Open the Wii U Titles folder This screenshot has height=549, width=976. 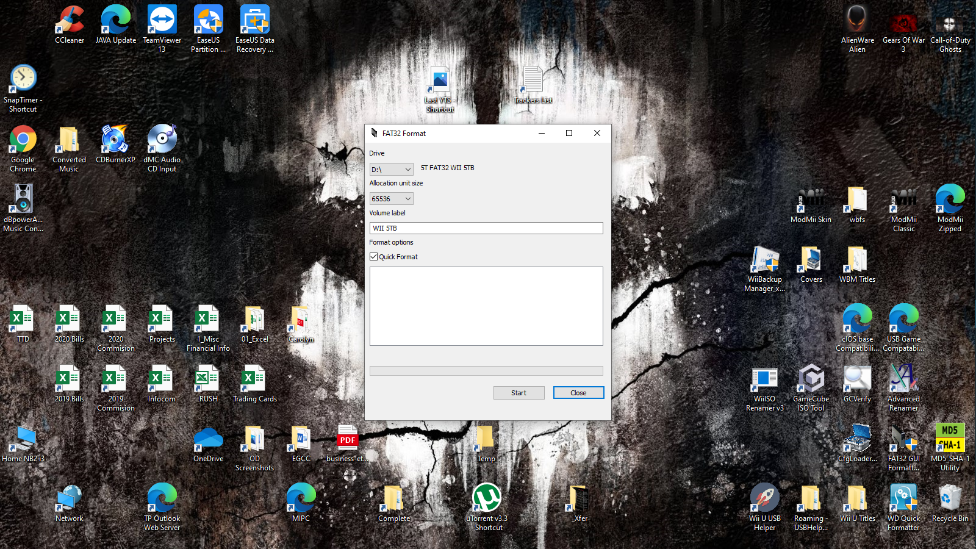[858, 498]
